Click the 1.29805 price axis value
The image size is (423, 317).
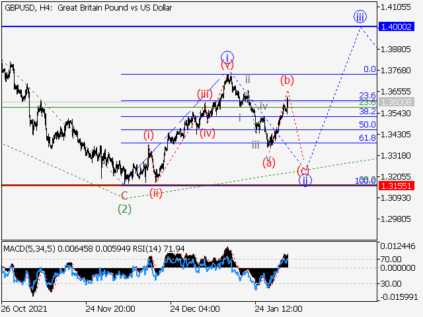395,219
